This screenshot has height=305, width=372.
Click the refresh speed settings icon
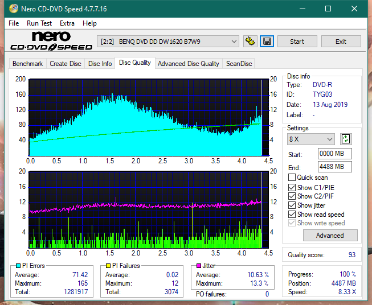tap(346, 139)
